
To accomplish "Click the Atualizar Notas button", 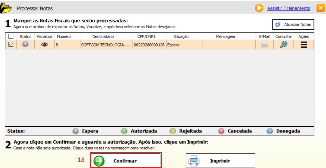I will point(293,24).
